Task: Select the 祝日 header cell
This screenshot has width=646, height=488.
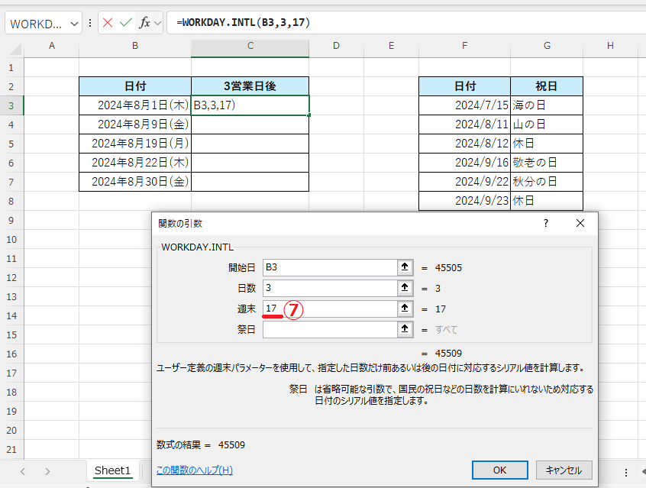Action: click(547, 86)
